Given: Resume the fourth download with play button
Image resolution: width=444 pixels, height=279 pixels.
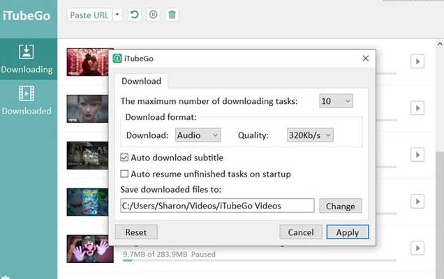Looking at the screenshot, I should click(417, 202).
